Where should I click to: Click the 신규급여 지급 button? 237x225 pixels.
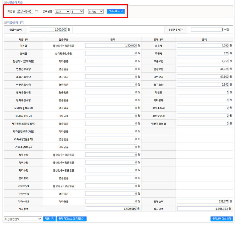point(116,11)
